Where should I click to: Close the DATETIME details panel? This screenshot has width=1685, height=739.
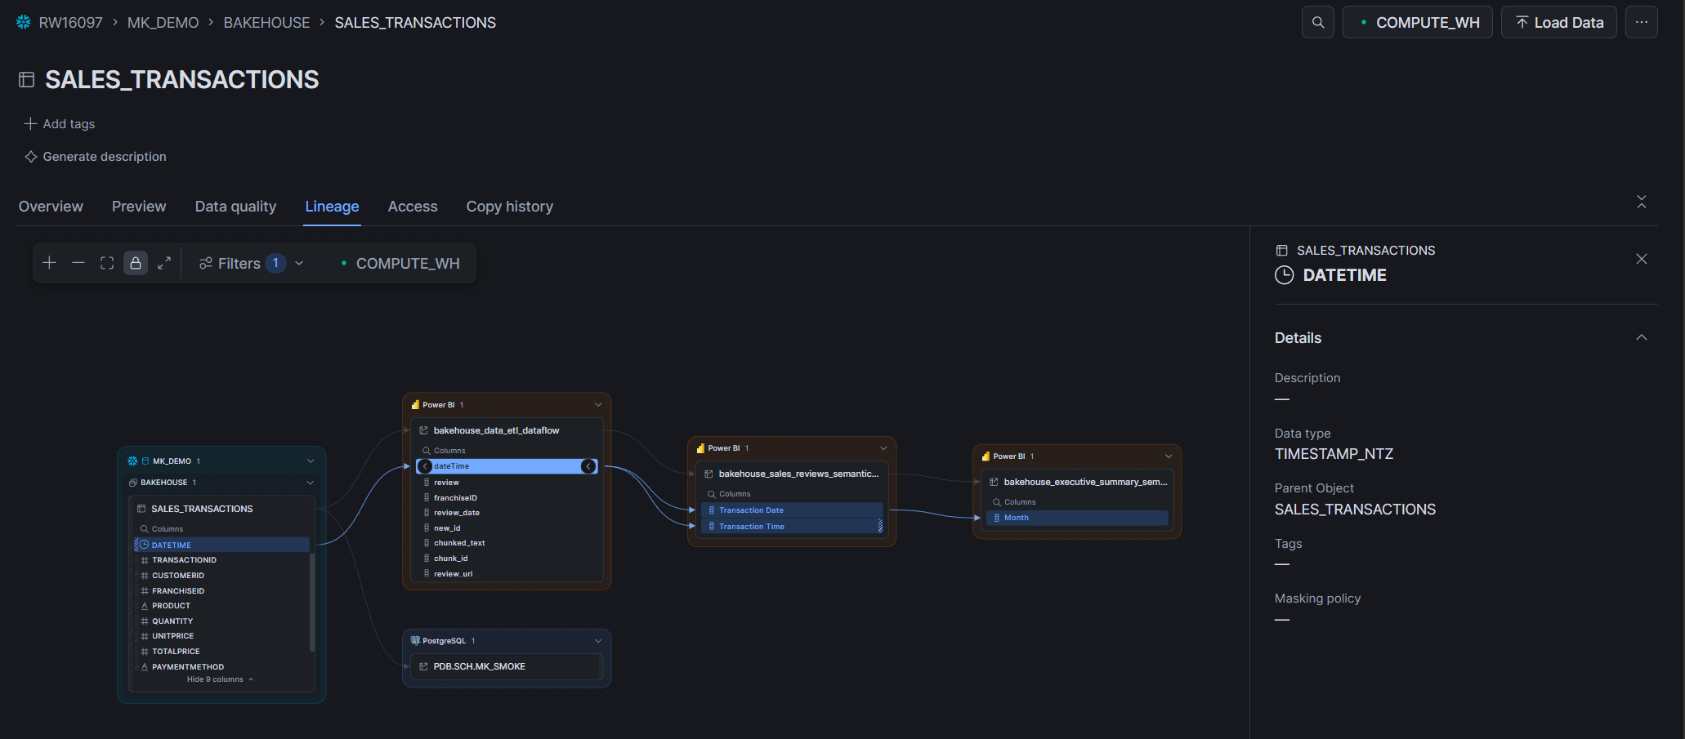(x=1642, y=259)
